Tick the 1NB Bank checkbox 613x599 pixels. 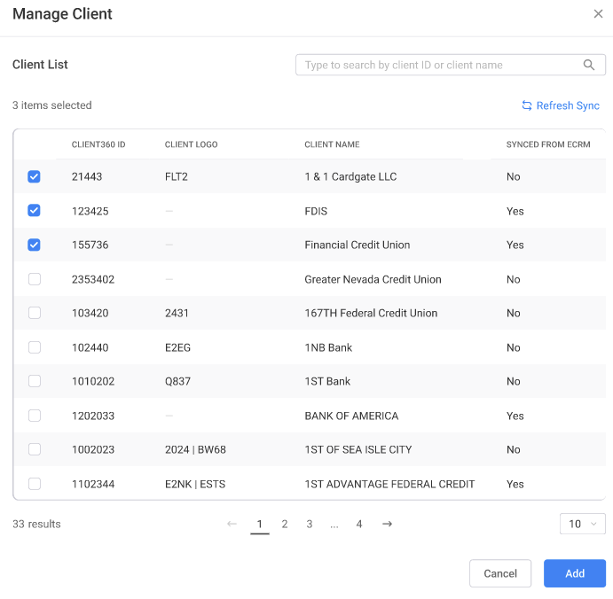35,347
